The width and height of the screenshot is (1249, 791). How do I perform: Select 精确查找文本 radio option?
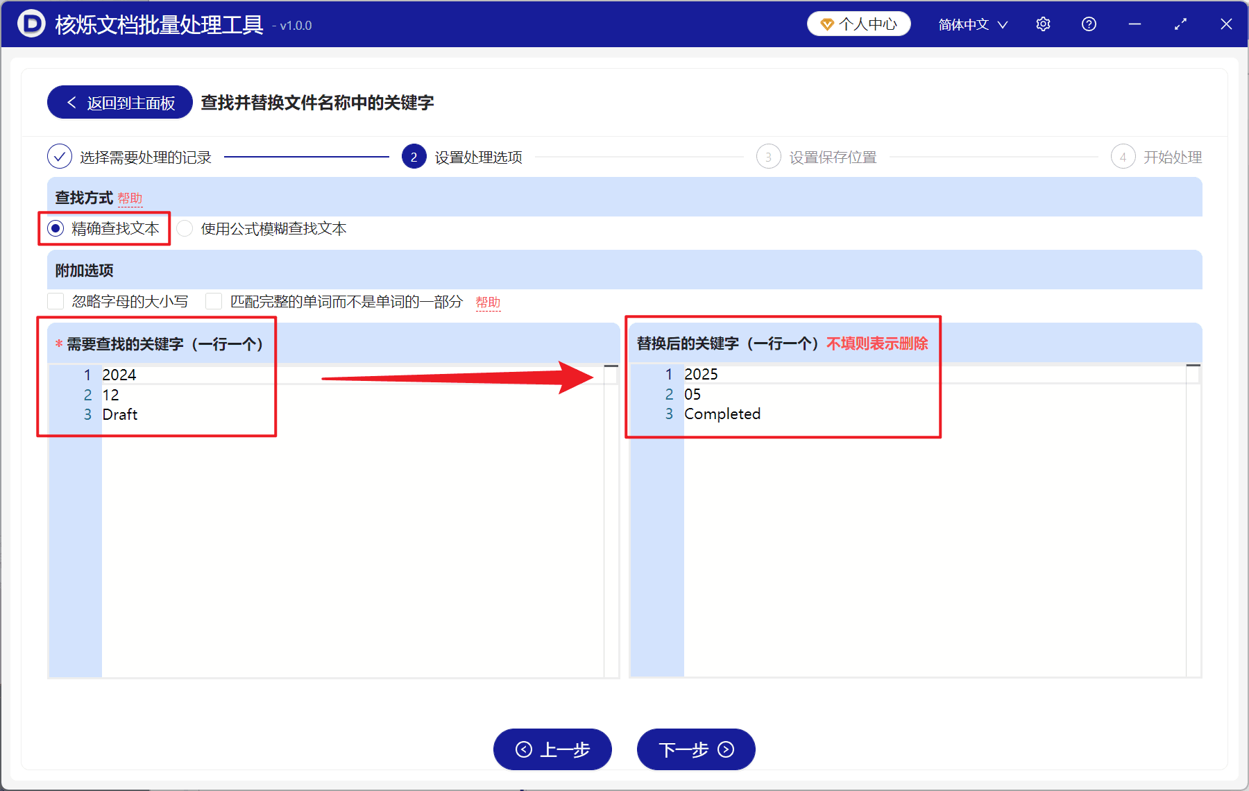click(x=104, y=228)
